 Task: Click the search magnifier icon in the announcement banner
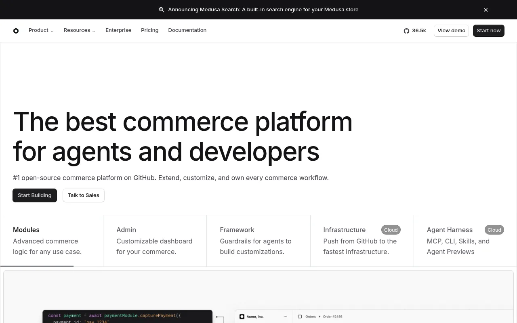point(162,10)
